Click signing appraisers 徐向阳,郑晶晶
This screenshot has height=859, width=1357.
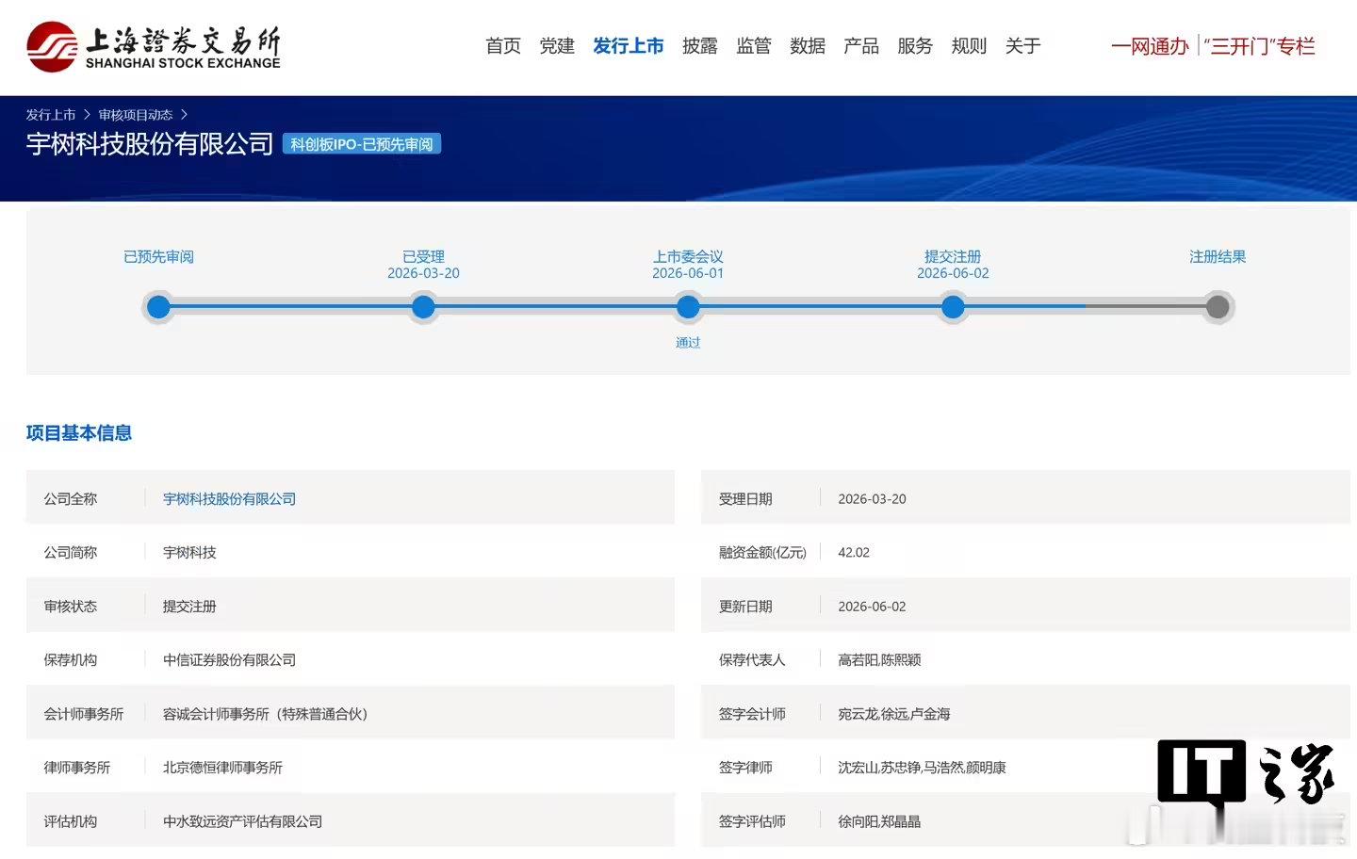click(x=879, y=821)
